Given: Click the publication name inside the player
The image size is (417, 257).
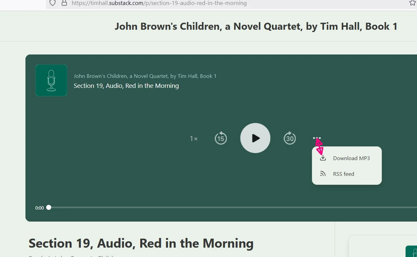Looking at the screenshot, I should [x=145, y=76].
